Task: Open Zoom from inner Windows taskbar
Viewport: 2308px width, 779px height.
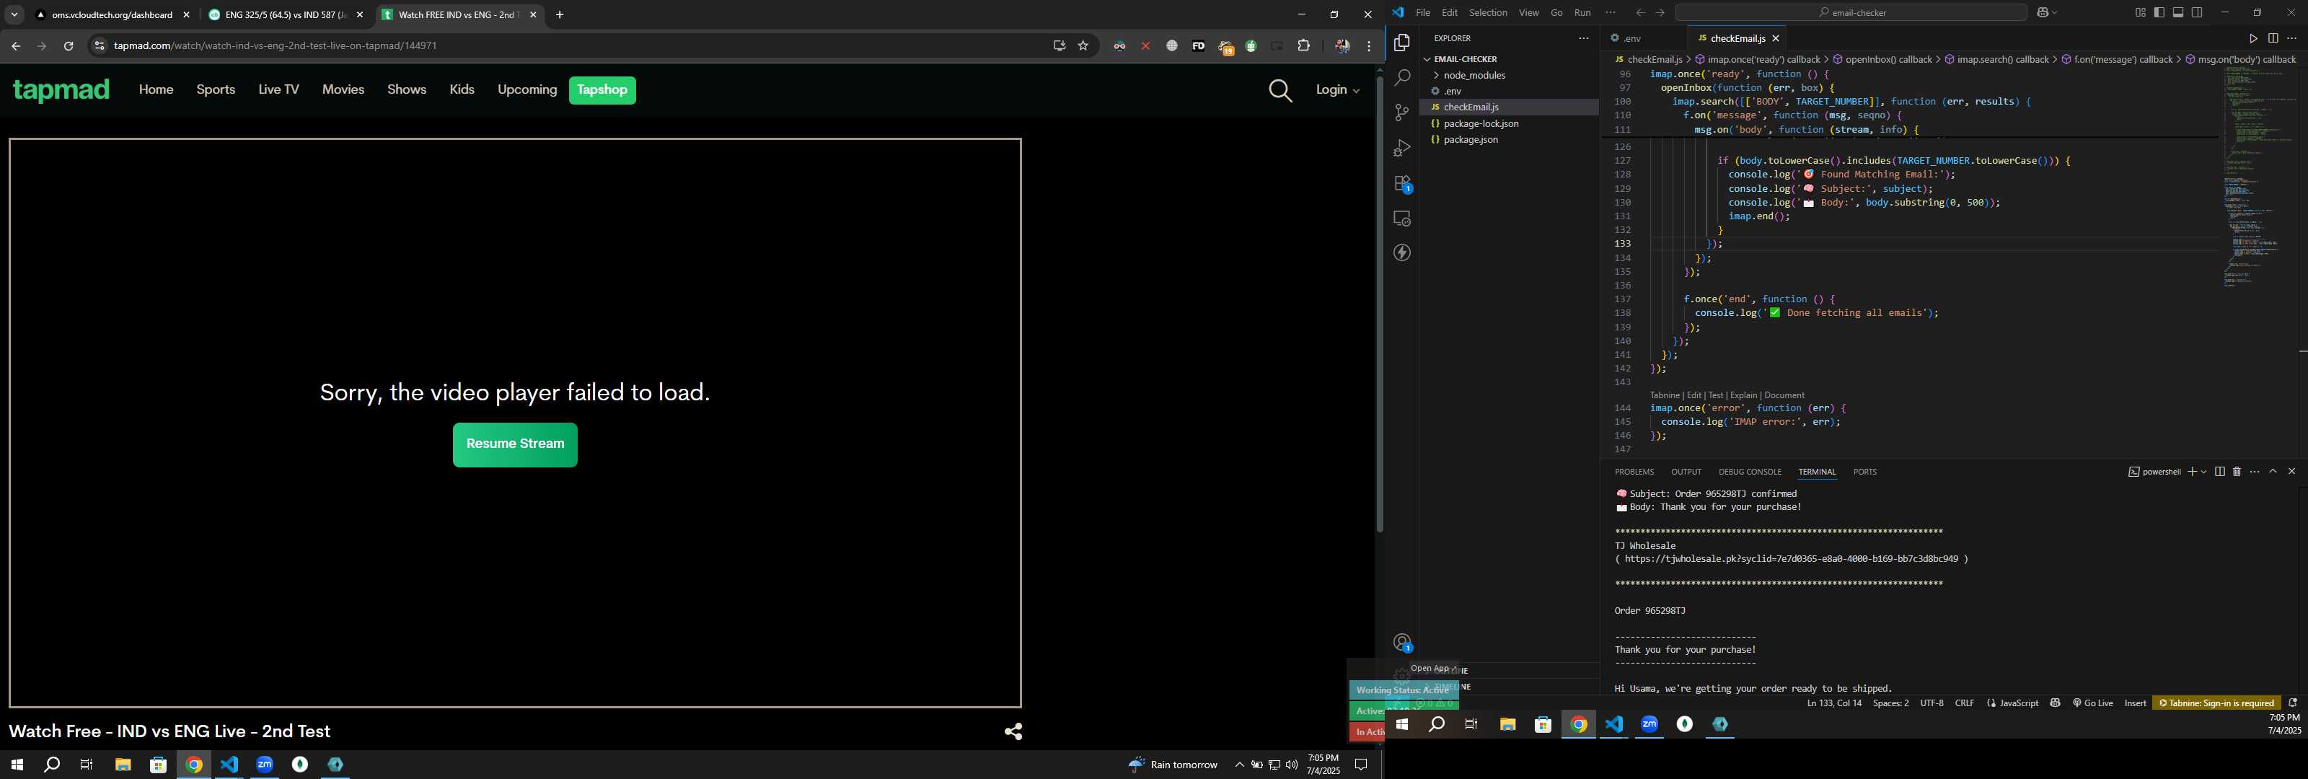Action: [1649, 724]
